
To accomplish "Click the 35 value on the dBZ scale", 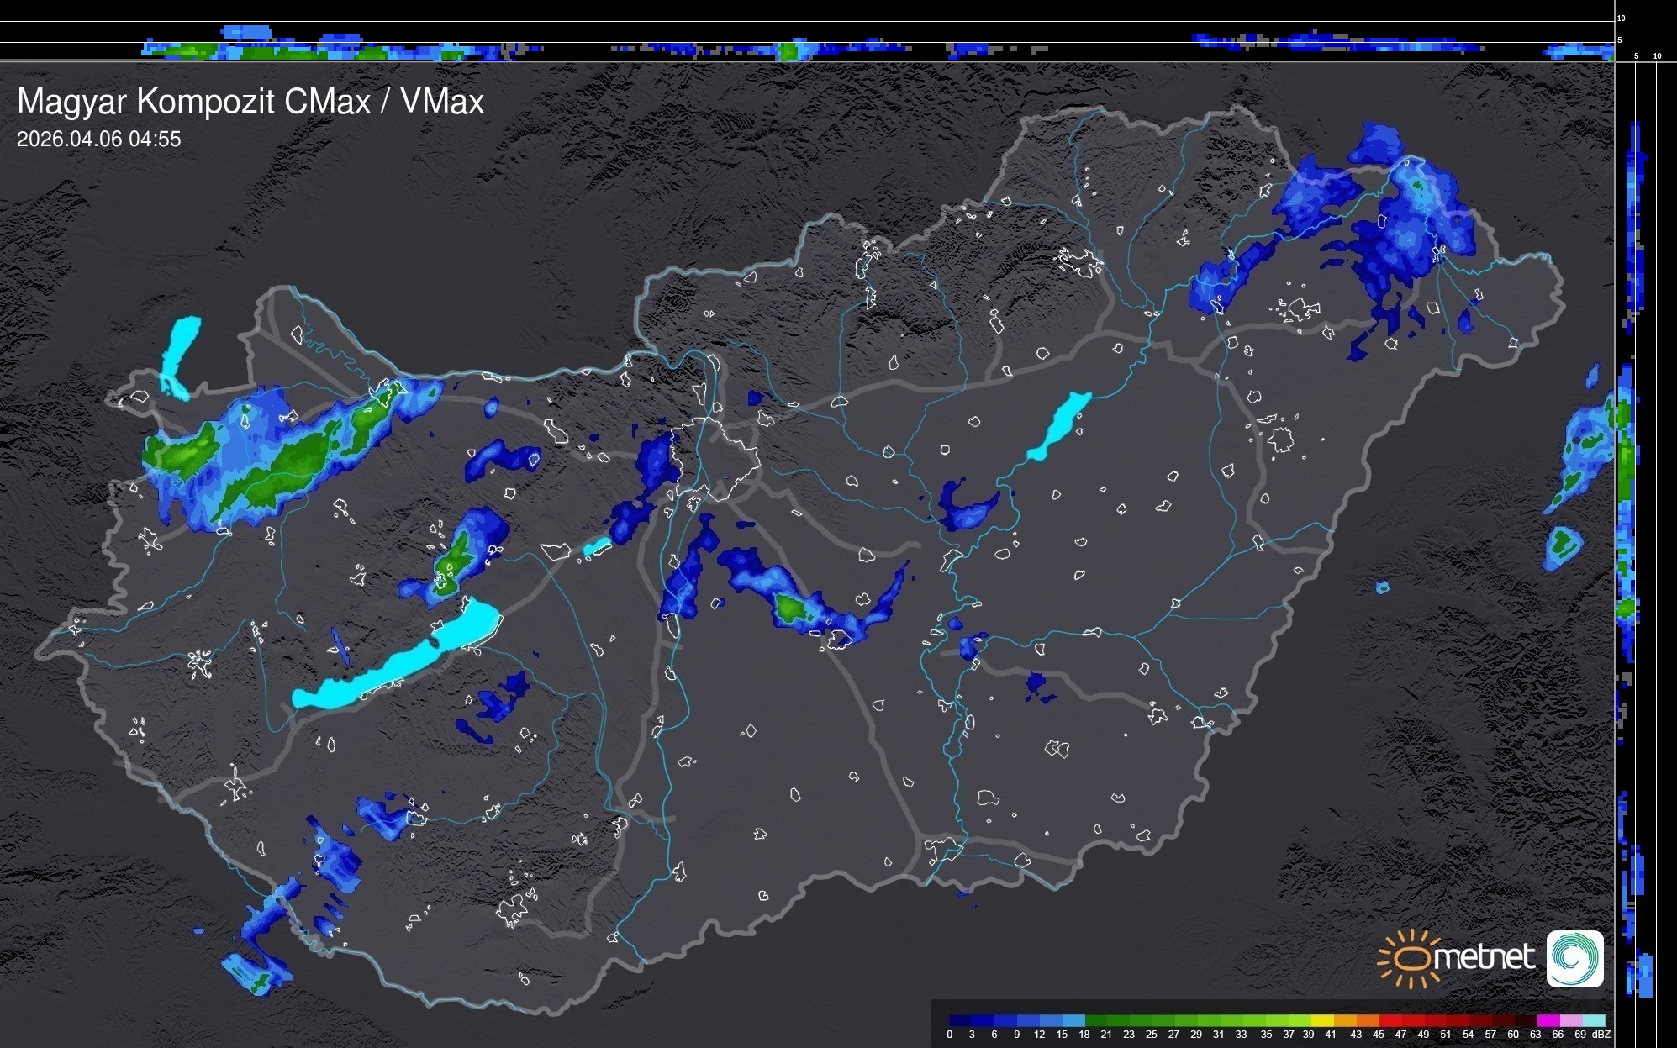I will tap(1266, 1035).
